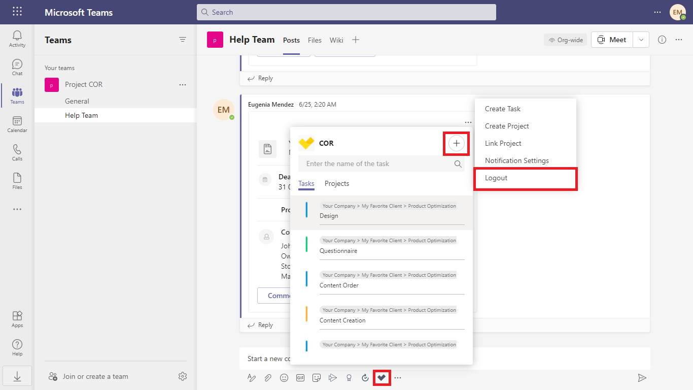Open the emoji picker
This screenshot has width=693, height=390.
pos(284,377)
